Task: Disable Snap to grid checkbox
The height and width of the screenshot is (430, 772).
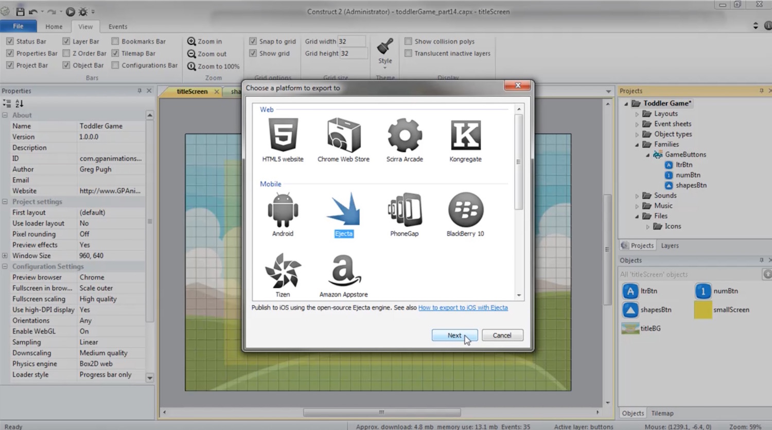Action: pyautogui.click(x=253, y=41)
